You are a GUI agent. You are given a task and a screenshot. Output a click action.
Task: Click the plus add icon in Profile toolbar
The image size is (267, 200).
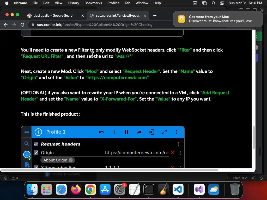[x=114, y=132]
